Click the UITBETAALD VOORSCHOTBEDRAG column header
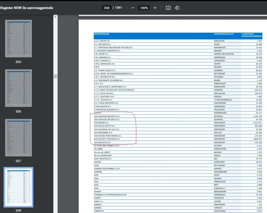 tap(252, 35)
